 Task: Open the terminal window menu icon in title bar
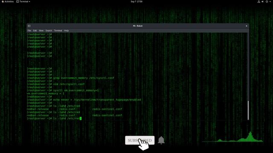coord(29,26)
